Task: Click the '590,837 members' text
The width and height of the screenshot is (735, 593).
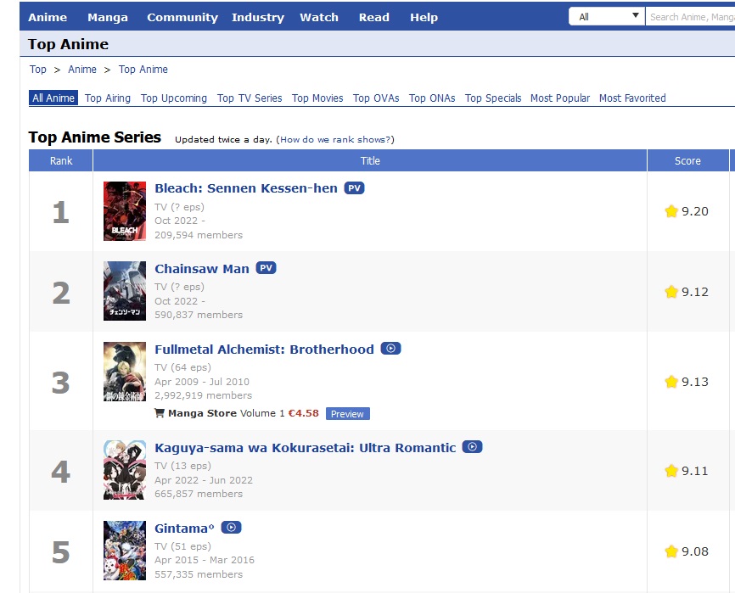Action: [199, 315]
